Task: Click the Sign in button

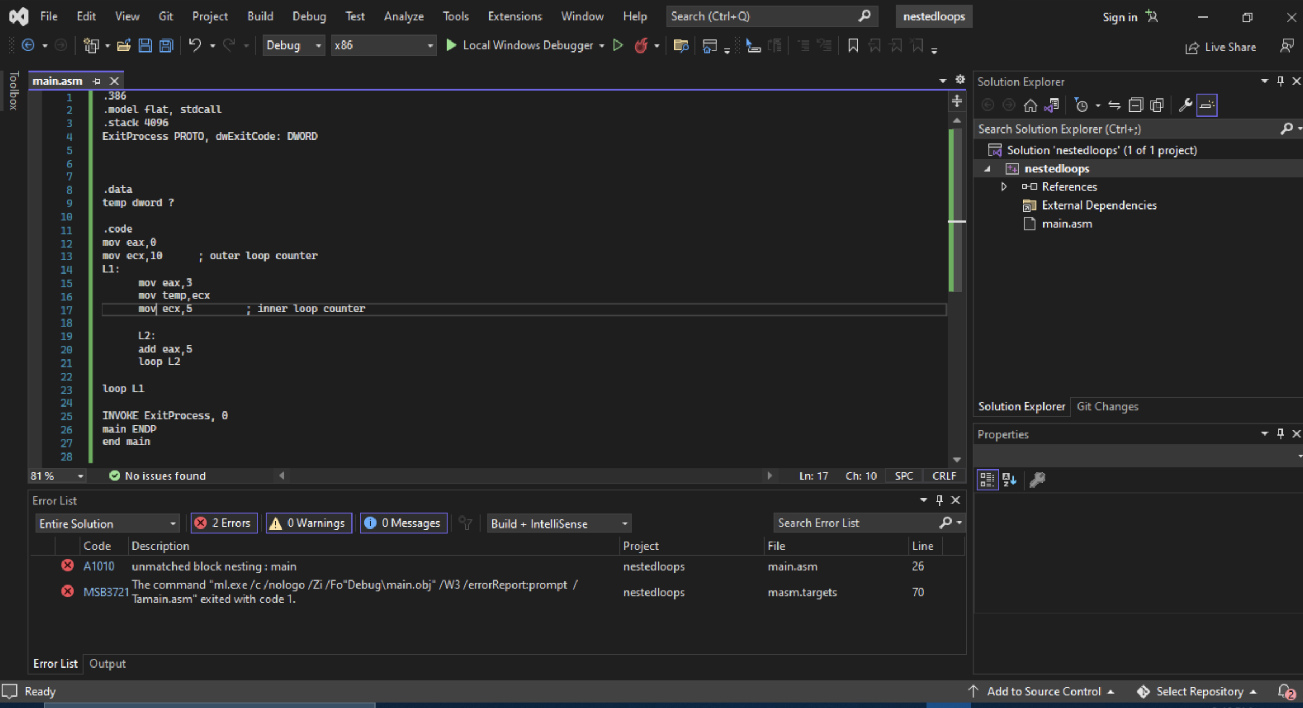Action: (x=1118, y=17)
